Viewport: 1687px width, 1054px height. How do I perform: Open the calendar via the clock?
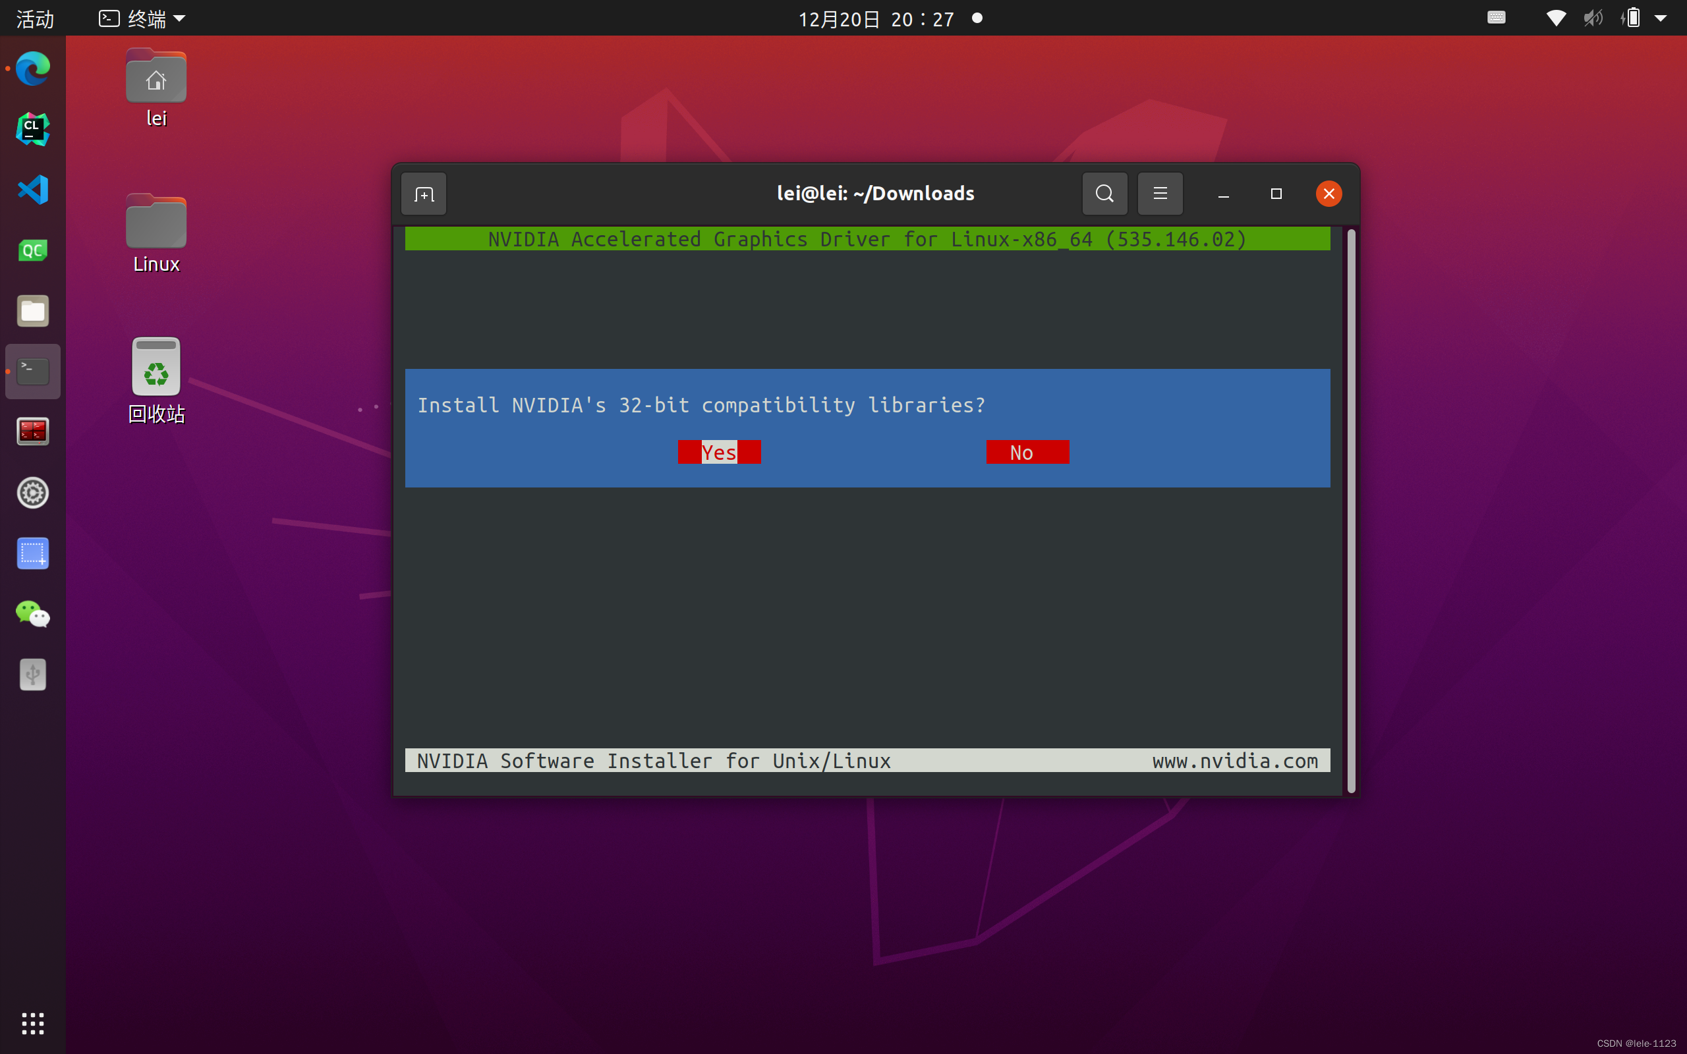click(x=877, y=18)
